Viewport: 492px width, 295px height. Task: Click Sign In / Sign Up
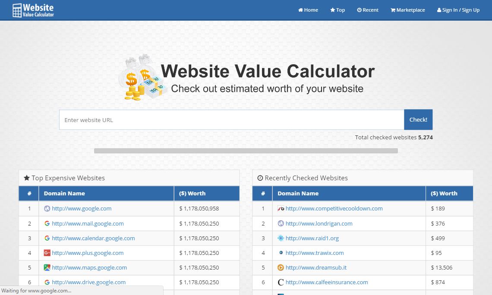pos(458,10)
